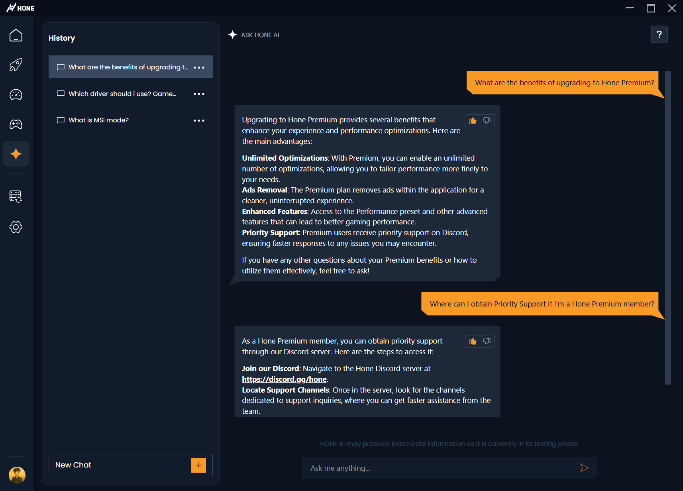Thumbs down the Priority Support answer
The width and height of the screenshot is (683, 491).
click(x=487, y=342)
